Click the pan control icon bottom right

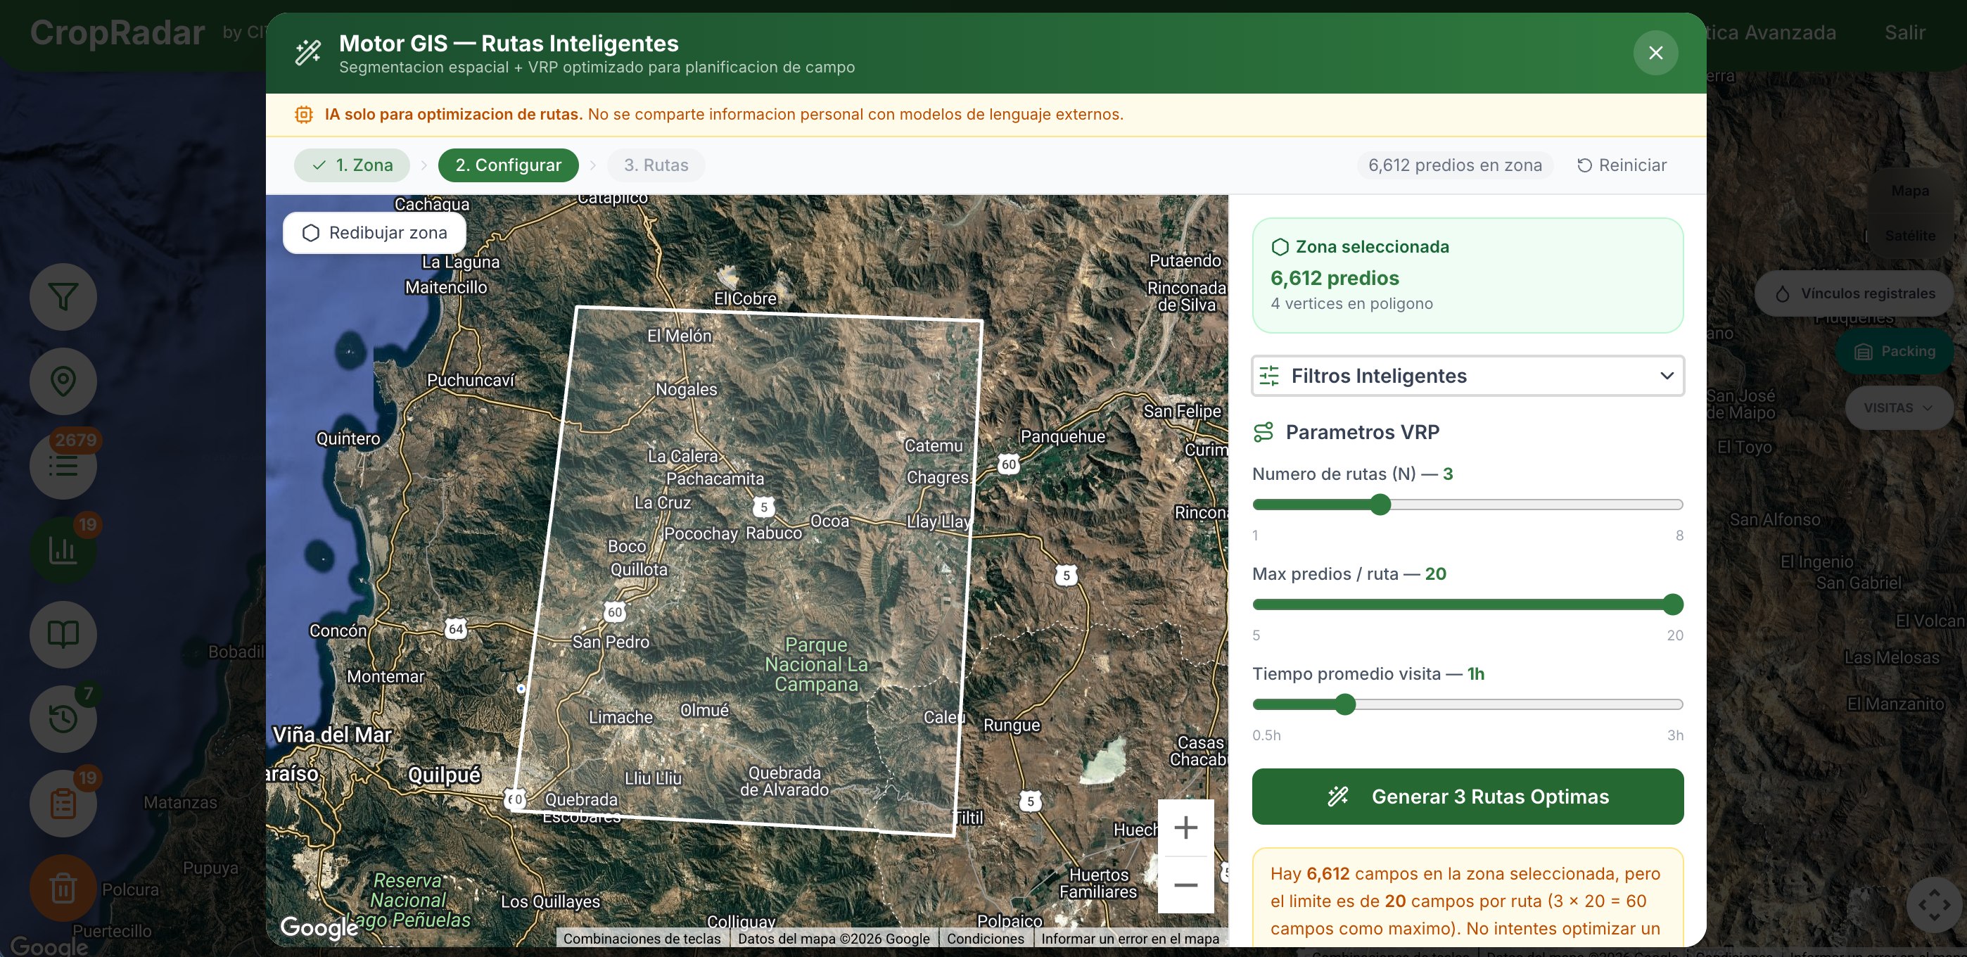click(x=1934, y=905)
